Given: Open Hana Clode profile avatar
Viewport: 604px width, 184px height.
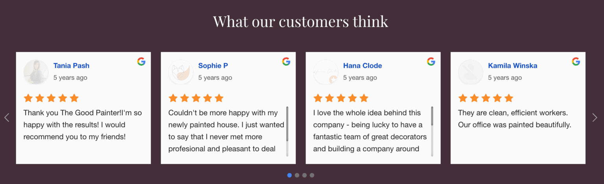Looking at the screenshot, I should tap(326, 72).
